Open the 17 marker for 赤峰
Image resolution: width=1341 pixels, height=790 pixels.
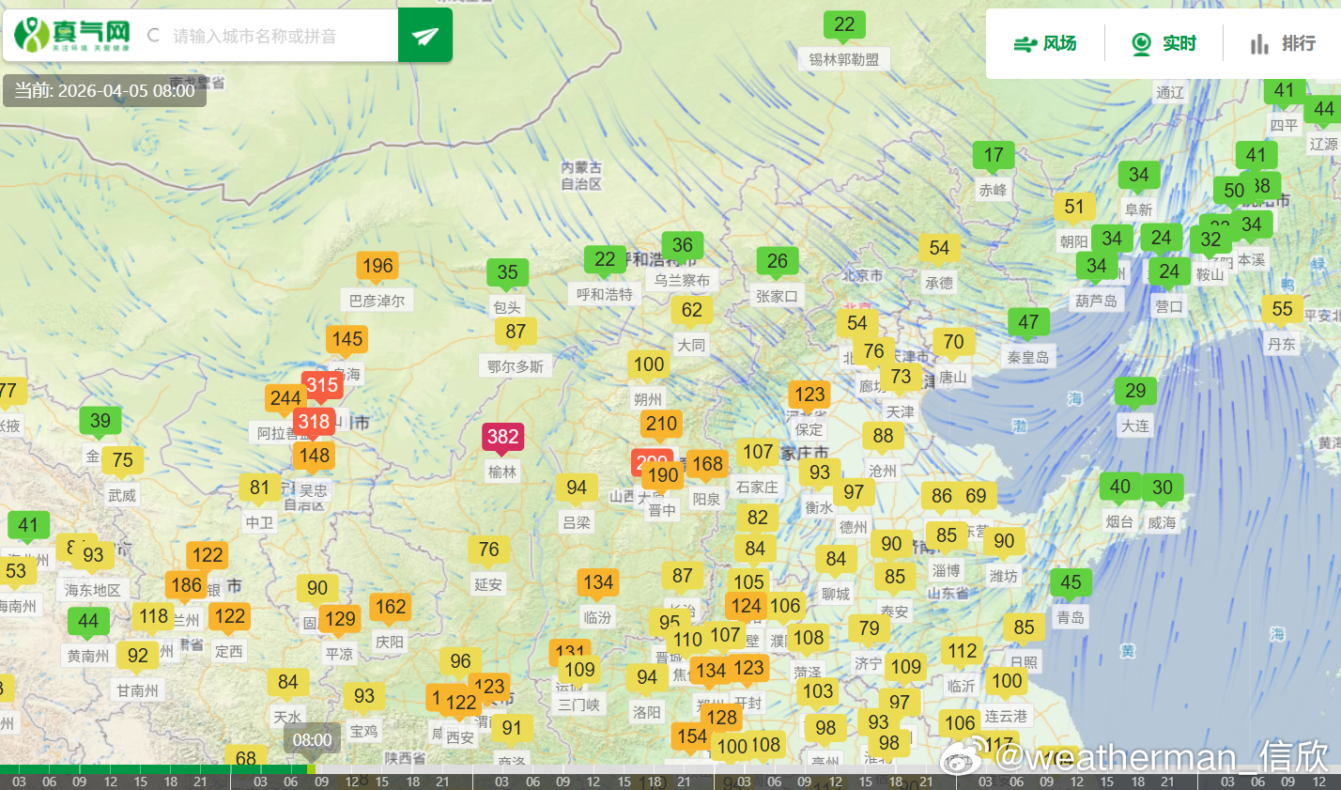click(x=994, y=156)
